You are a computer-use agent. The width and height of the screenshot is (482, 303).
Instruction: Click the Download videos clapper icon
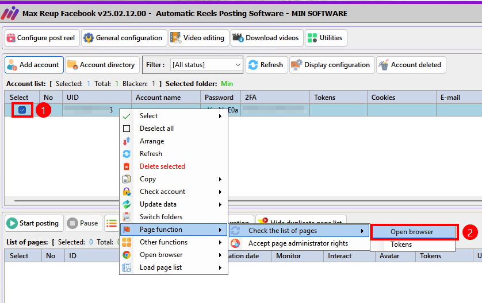[238, 38]
